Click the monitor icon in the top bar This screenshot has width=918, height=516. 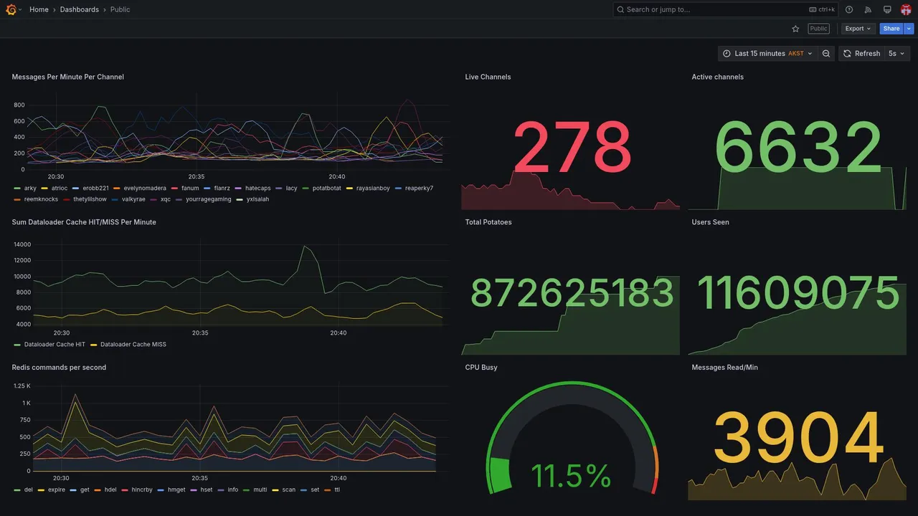coord(887,9)
